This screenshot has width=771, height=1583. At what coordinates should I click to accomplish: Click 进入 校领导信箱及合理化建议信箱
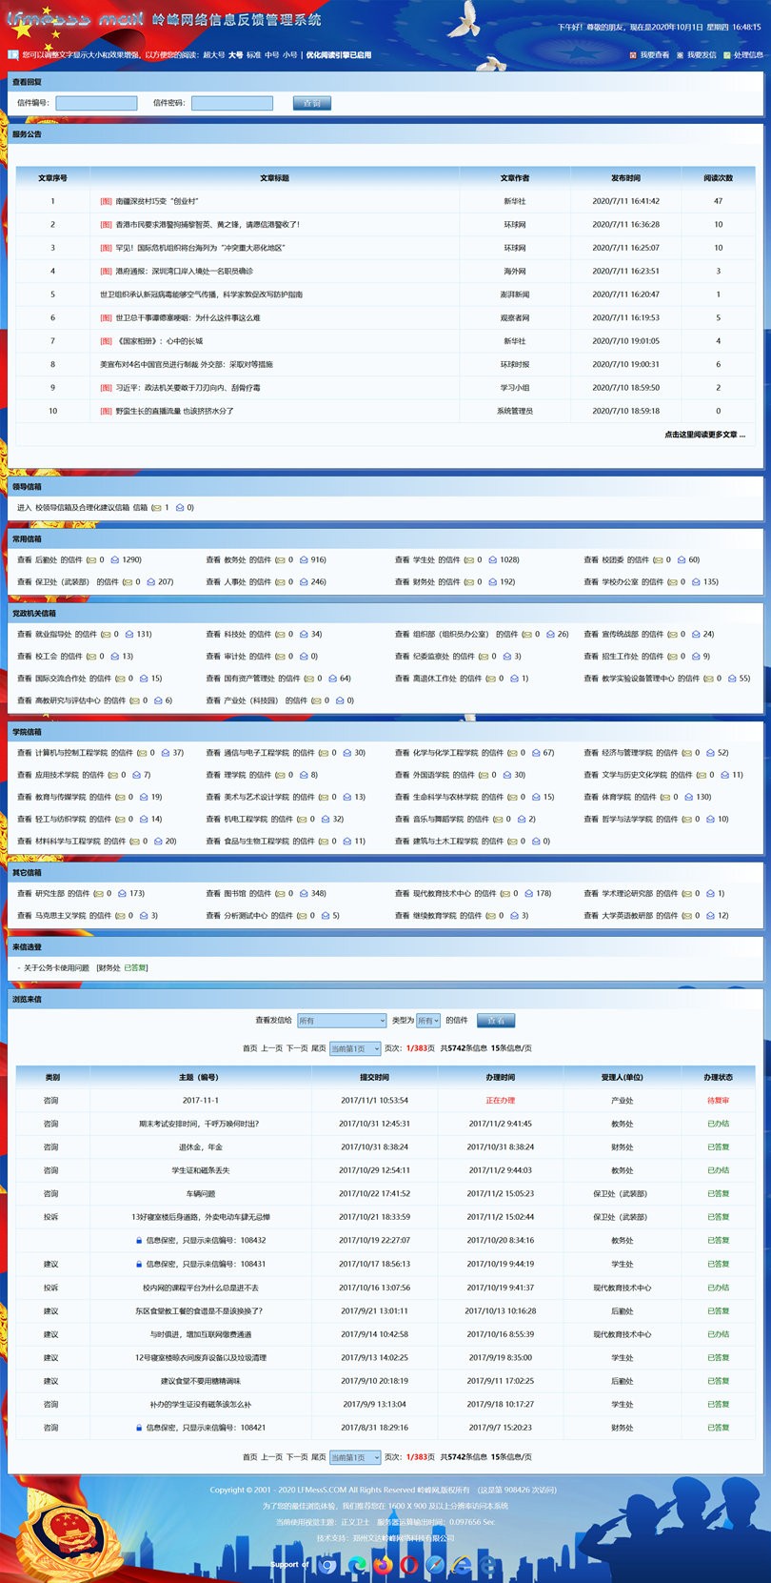click(x=83, y=508)
